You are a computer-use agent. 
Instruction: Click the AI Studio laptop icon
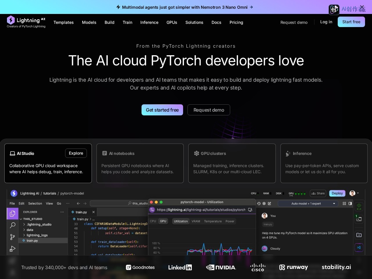coord(12,153)
